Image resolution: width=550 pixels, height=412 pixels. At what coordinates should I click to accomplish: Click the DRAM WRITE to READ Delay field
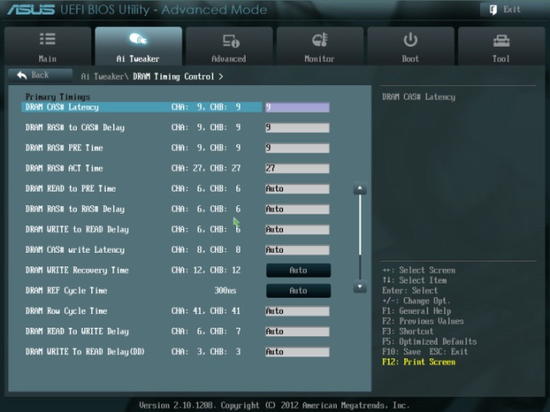[297, 230]
